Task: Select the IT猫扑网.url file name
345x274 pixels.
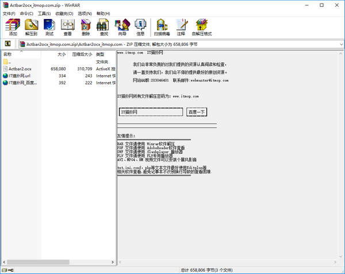Action: point(20,76)
